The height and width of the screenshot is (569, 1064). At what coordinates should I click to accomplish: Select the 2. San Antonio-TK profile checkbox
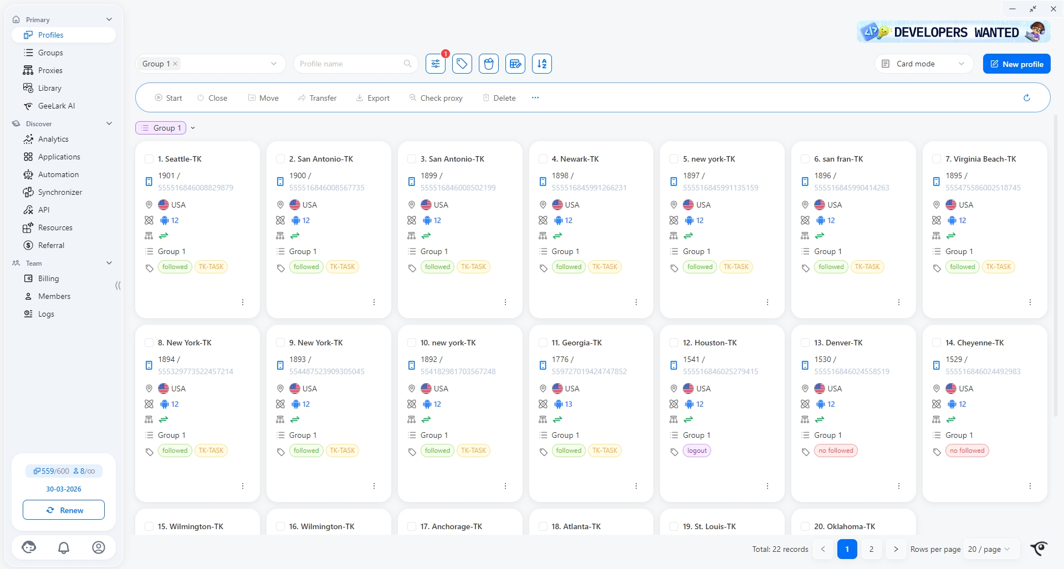[x=280, y=159]
